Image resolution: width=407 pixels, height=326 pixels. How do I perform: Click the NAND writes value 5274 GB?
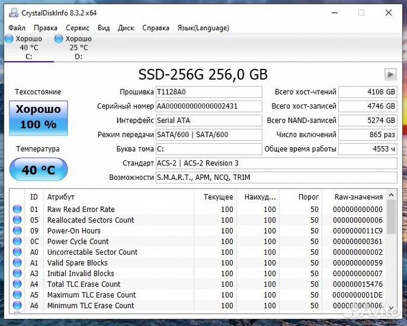[368, 120]
